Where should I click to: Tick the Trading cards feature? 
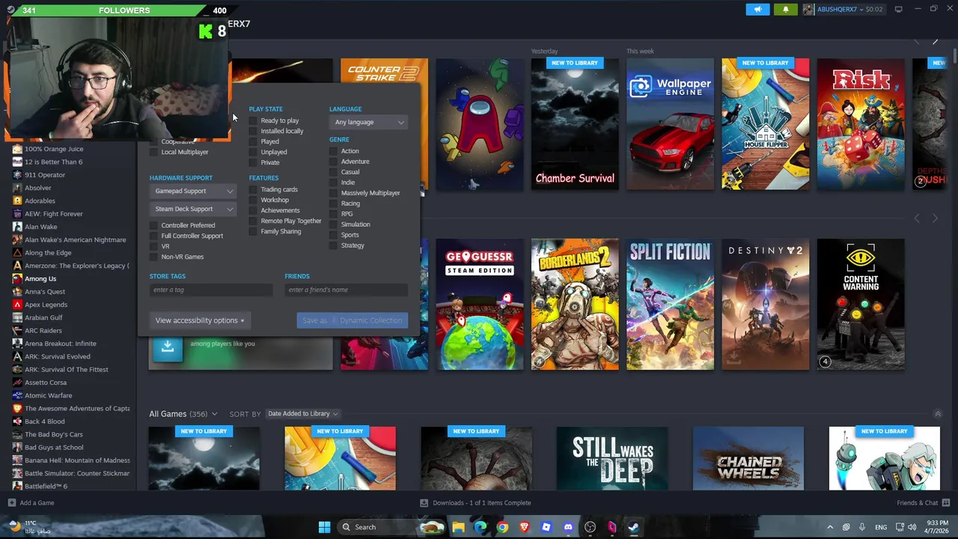(x=253, y=189)
